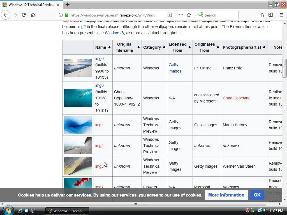
Task: Click the vertical scrollbar thumb
Action: (284, 68)
